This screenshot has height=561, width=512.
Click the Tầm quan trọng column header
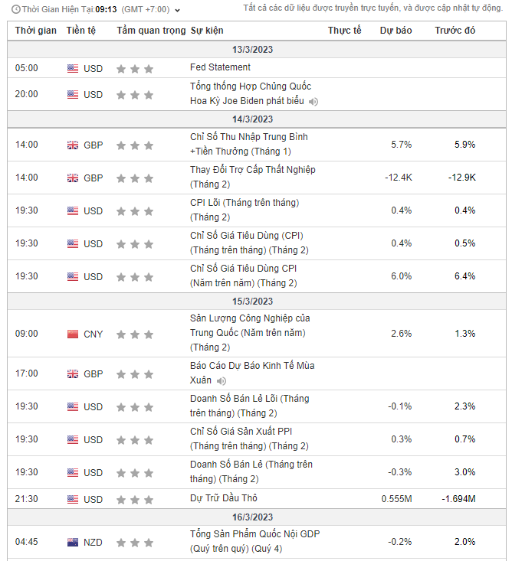[x=151, y=31]
